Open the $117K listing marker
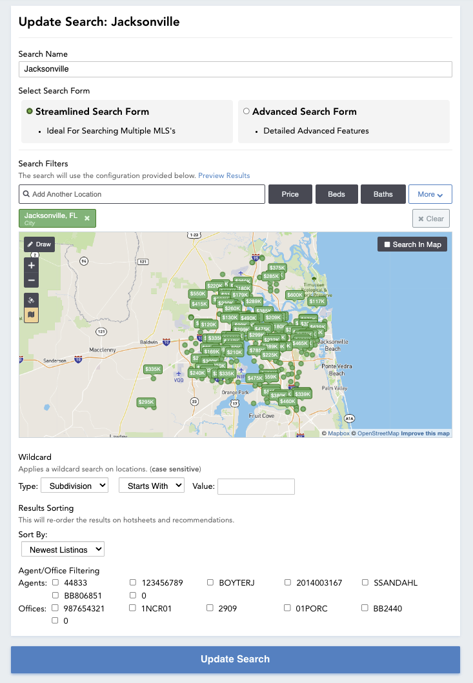Image resolution: width=473 pixels, height=683 pixels. [x=317, y=301]
